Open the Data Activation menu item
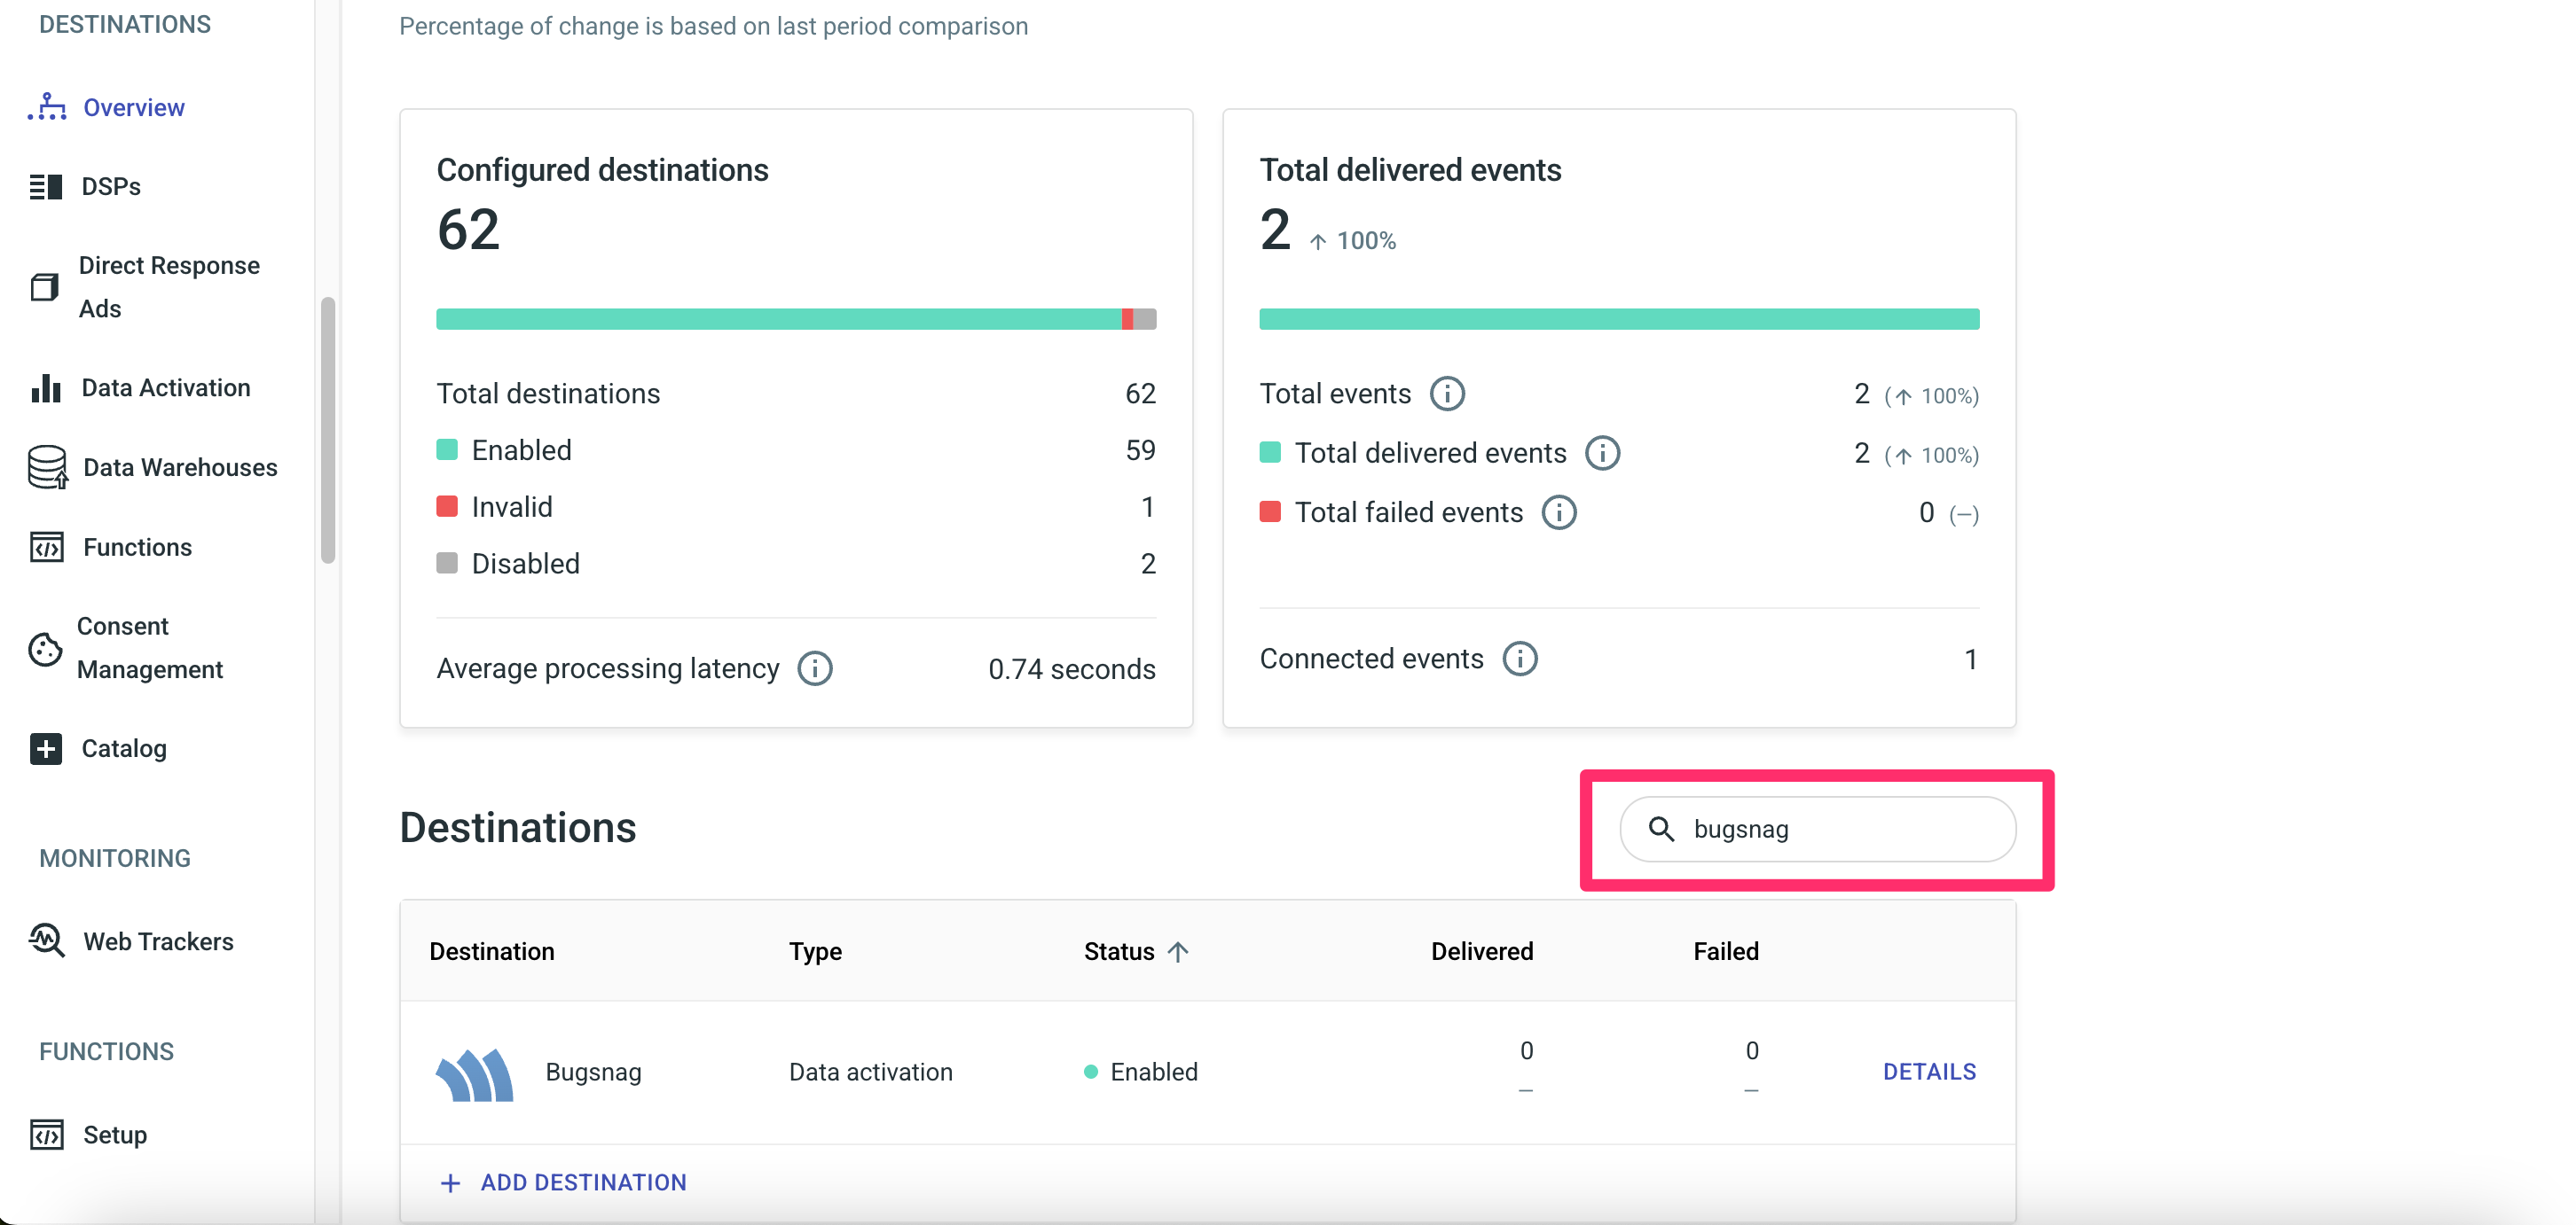This screenshot has height=1225, width=2576. point(166,387)
